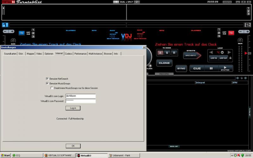Click the Log in button

pyautogui.click(x=73, y=108)
